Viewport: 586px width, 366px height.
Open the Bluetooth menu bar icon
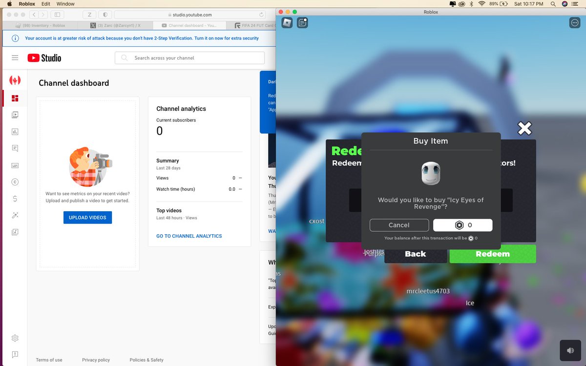coord(471,3)
